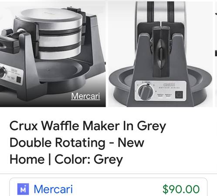Click the silver top lid of waffle maker
Screen dimensions: 217x196
50,17
